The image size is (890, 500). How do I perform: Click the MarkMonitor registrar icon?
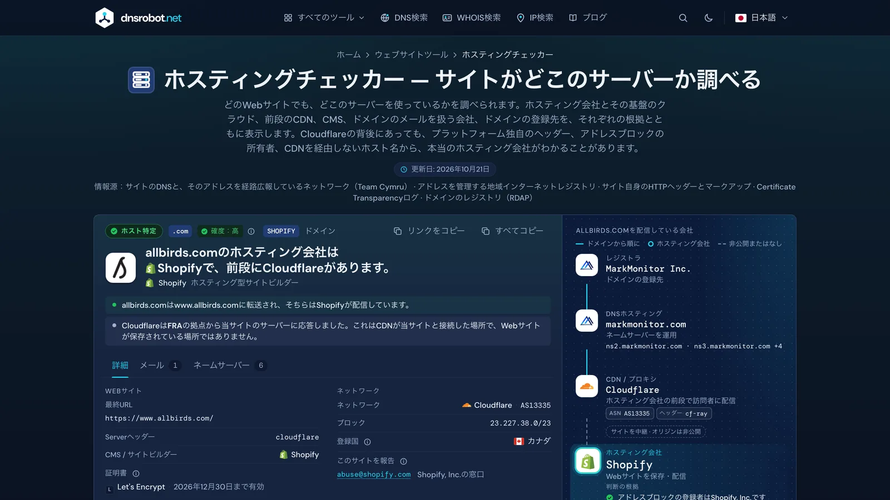point(587,265)
